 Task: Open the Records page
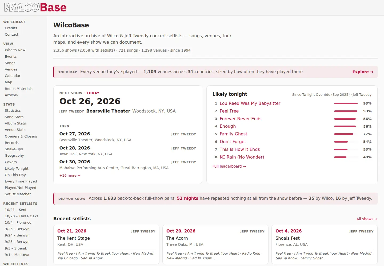click(12, 143)
